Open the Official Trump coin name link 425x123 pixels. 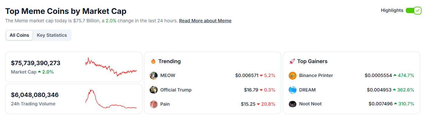coord(176,90)
